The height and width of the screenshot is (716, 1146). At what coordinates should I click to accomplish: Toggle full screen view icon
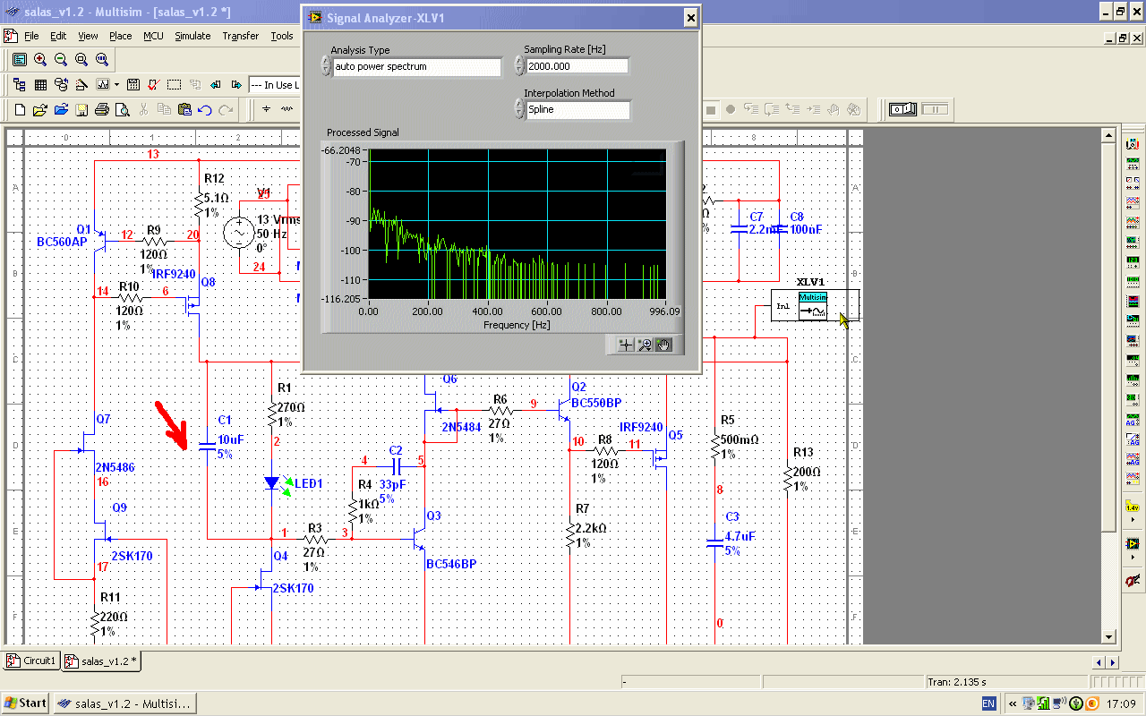(x=20, y=59)
